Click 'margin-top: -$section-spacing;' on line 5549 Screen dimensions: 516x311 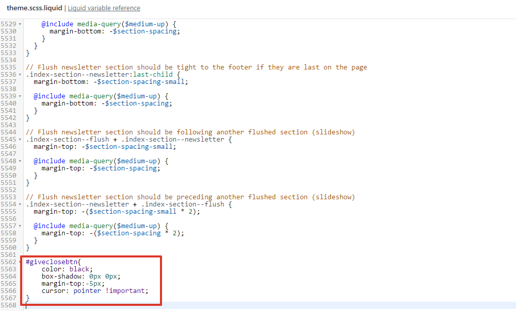(x=101, y=168)
